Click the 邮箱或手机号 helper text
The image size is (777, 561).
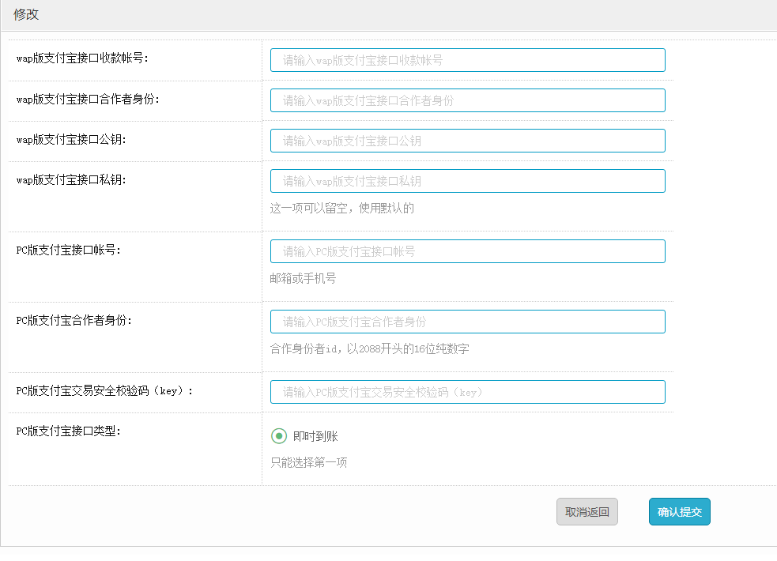tap(303, 279)
